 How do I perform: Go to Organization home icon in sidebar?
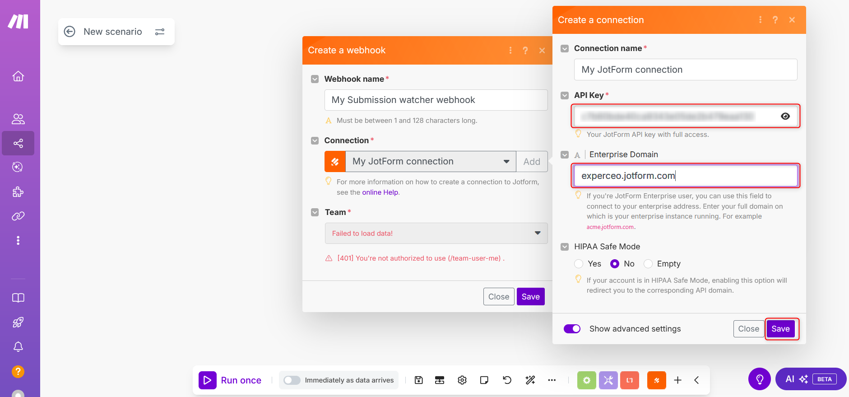point(18,76)
